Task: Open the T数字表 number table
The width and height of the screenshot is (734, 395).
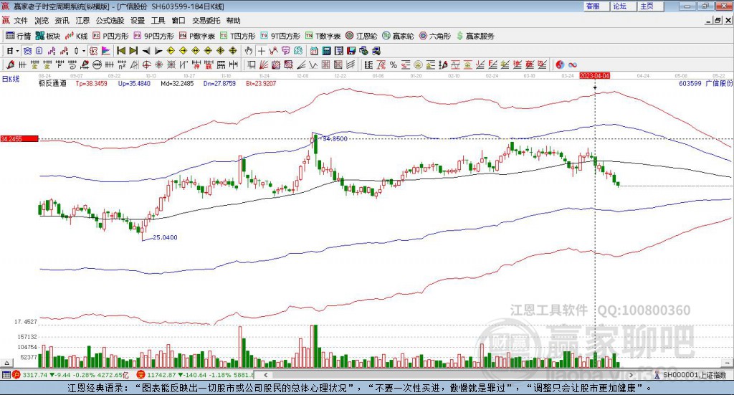Action: [323, 36]
